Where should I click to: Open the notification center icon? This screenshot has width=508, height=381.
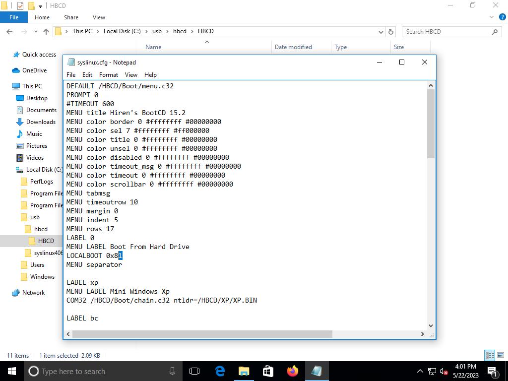(493, 371)
